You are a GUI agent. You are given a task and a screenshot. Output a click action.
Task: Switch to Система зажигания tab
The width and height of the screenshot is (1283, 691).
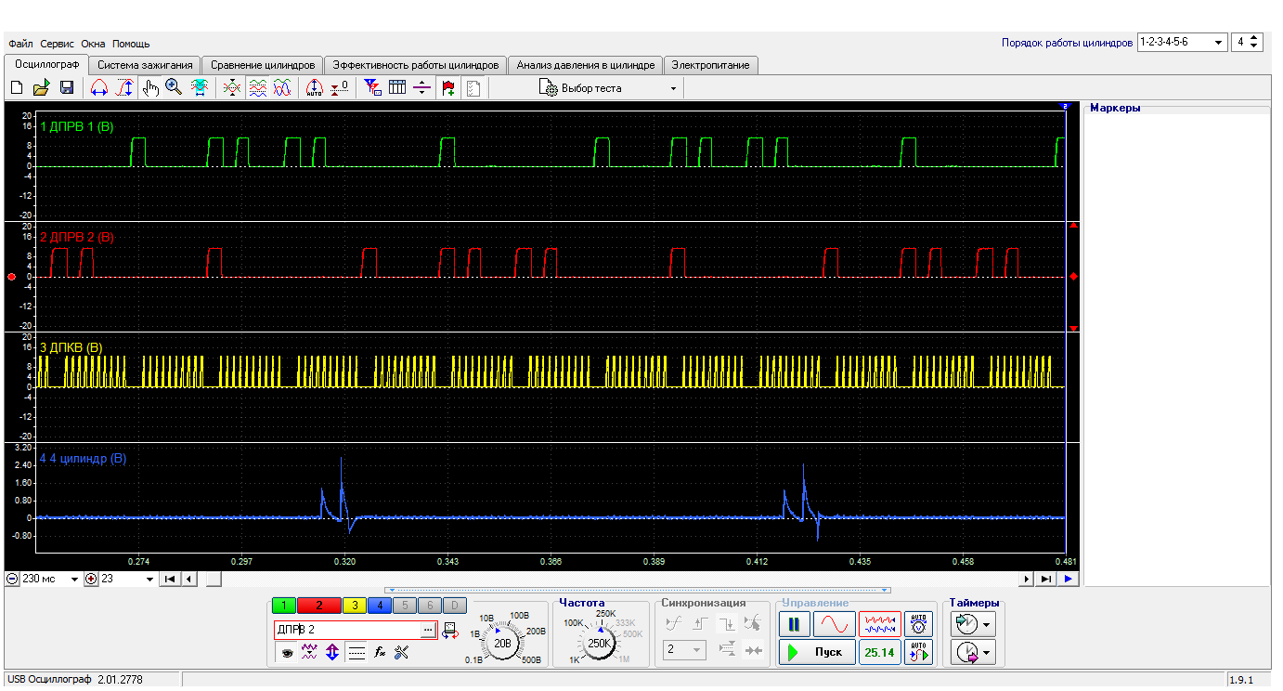pos(145,65)
